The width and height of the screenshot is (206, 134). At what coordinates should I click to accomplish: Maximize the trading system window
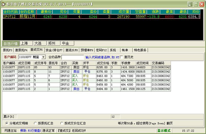(x=196, y=4)
